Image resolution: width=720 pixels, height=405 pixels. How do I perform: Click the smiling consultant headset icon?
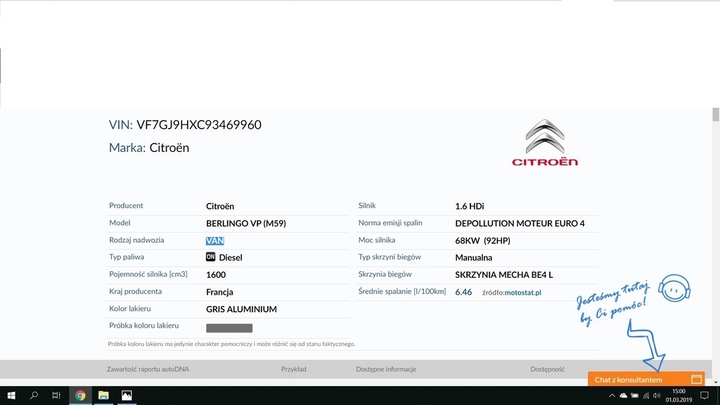(x=674, y=288)
